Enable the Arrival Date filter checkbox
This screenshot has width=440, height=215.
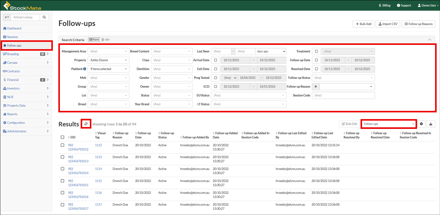point(216,60)
